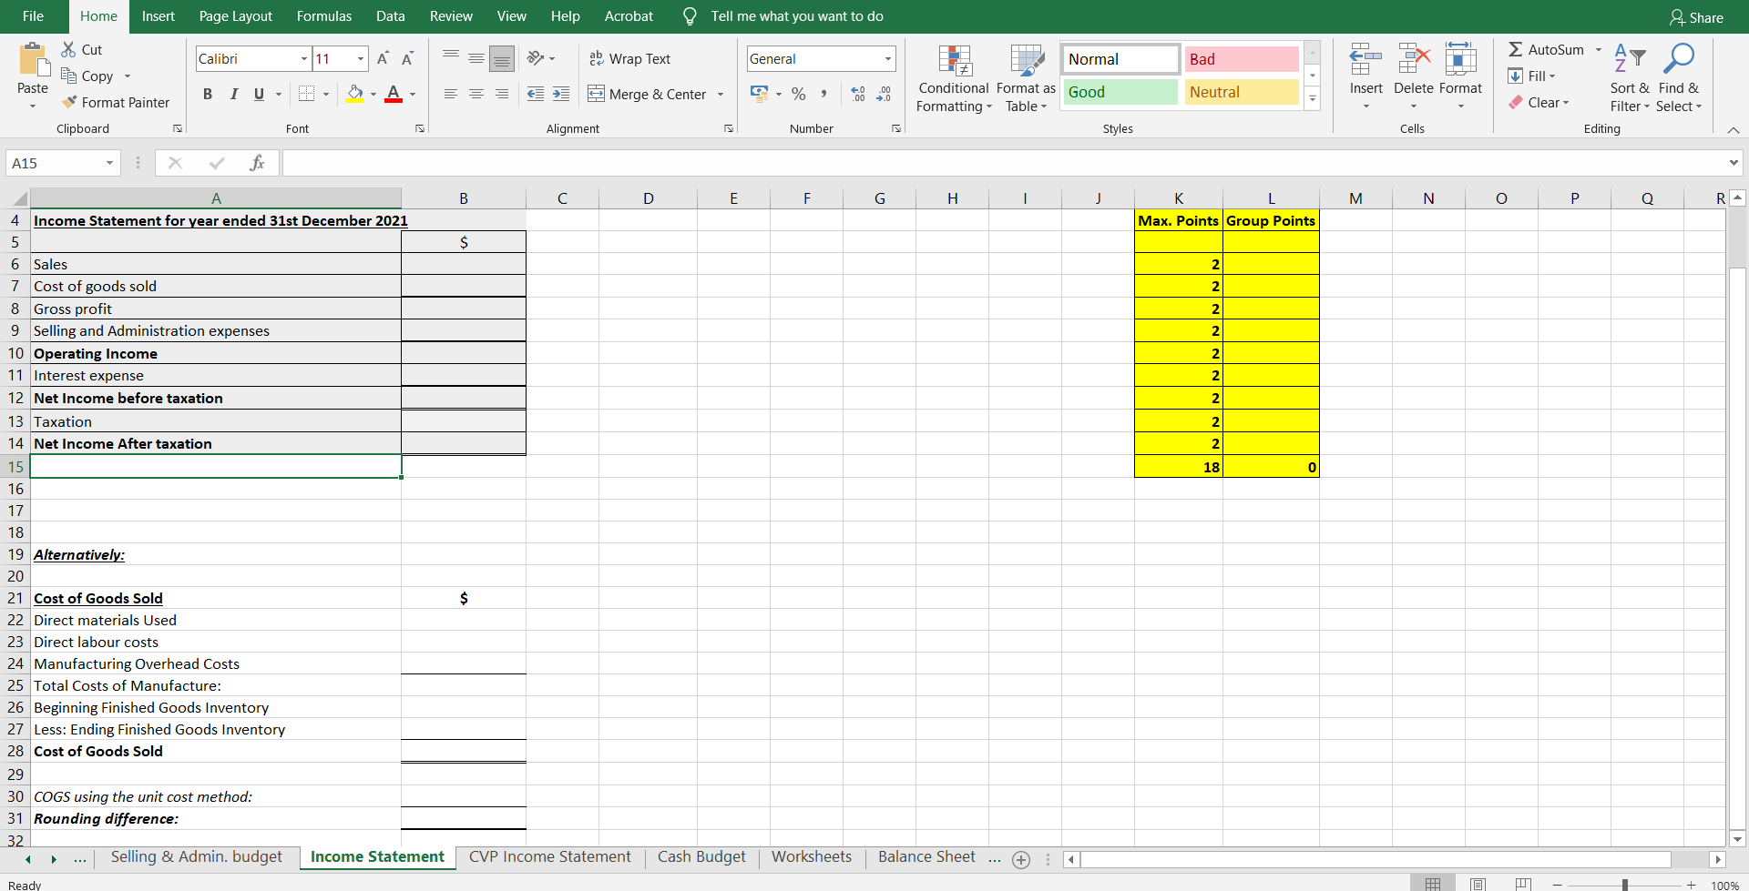This screenshot has width=1749, height=891.
Task: Open the Formulas ribbon tab
Action: (323, 15)
